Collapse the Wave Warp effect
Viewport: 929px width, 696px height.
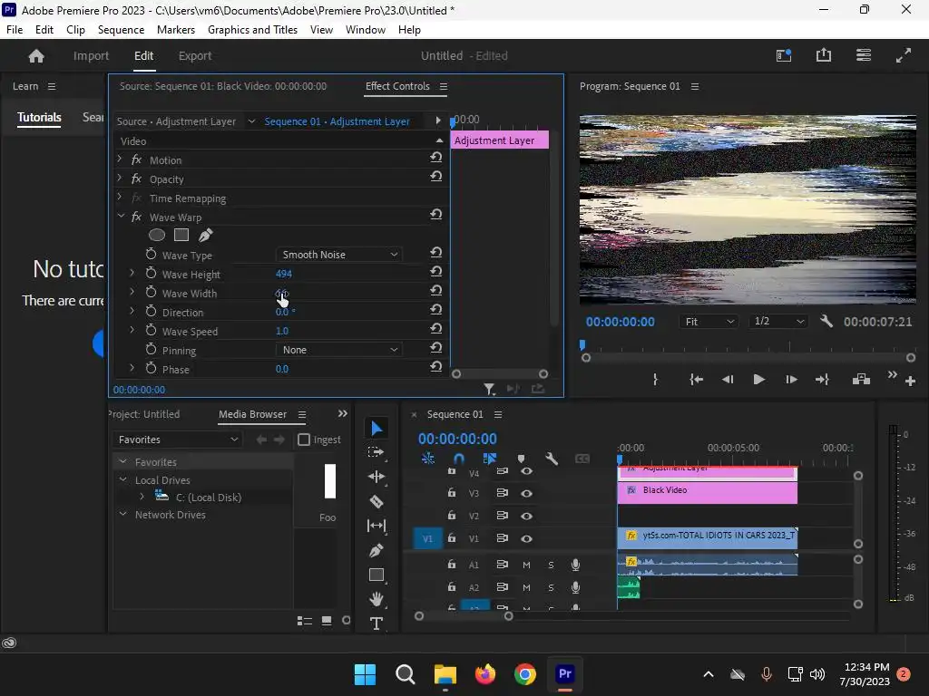click(x=121, y=217)
